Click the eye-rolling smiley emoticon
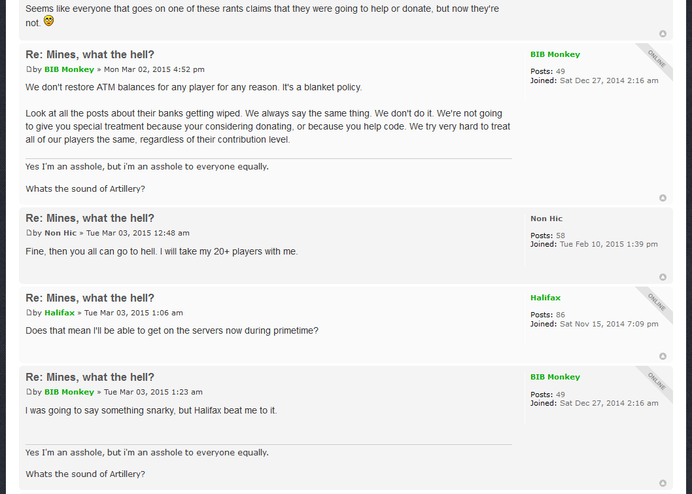 pyautogui.click(x=48, y=21)
